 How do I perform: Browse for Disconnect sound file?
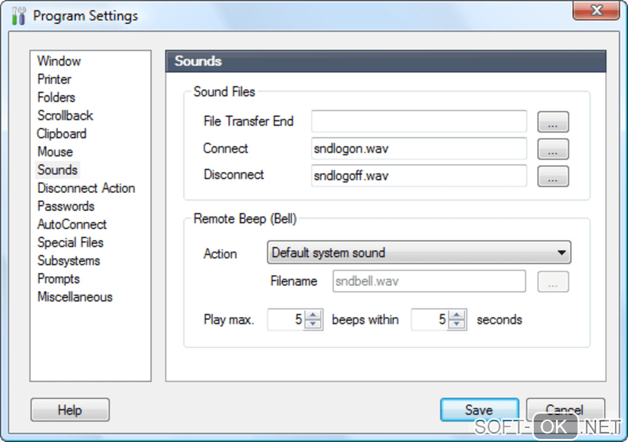[552, 176]
